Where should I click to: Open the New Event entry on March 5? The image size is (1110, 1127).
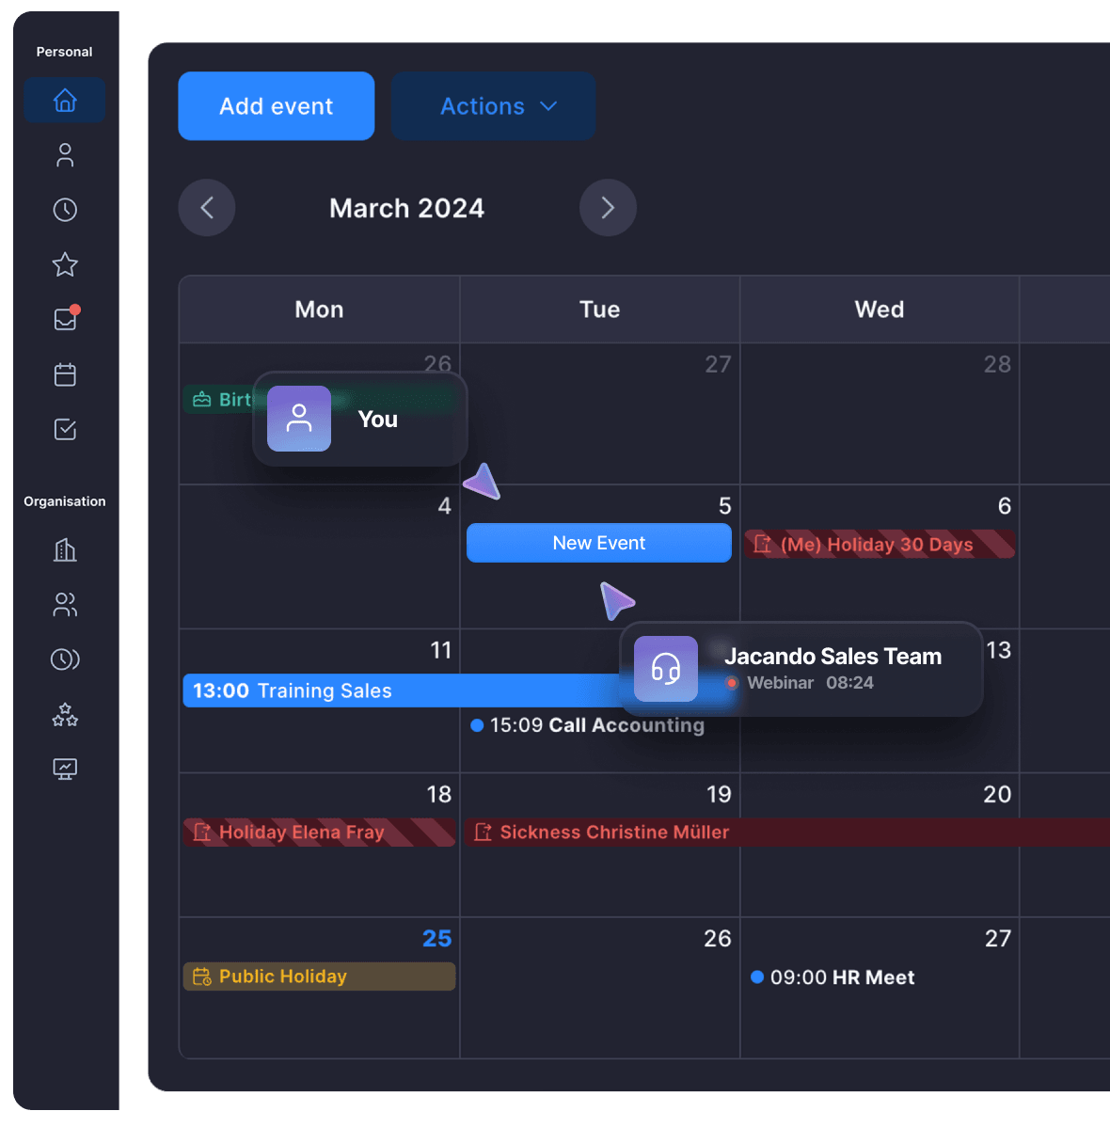[x=598, y=543]
